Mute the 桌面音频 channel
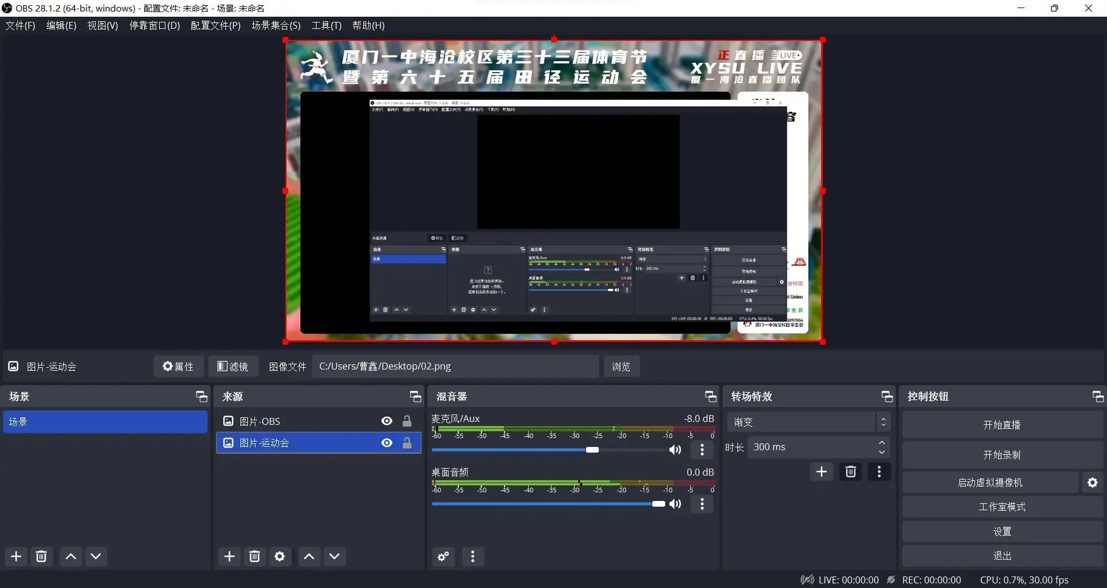Viewport: 1107px width, 588px height. click(x=675, y=504)
